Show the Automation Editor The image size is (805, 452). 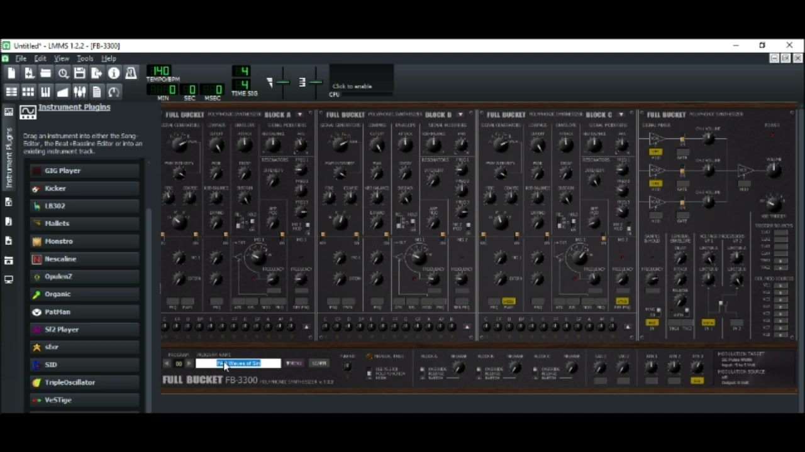(63, 92)
